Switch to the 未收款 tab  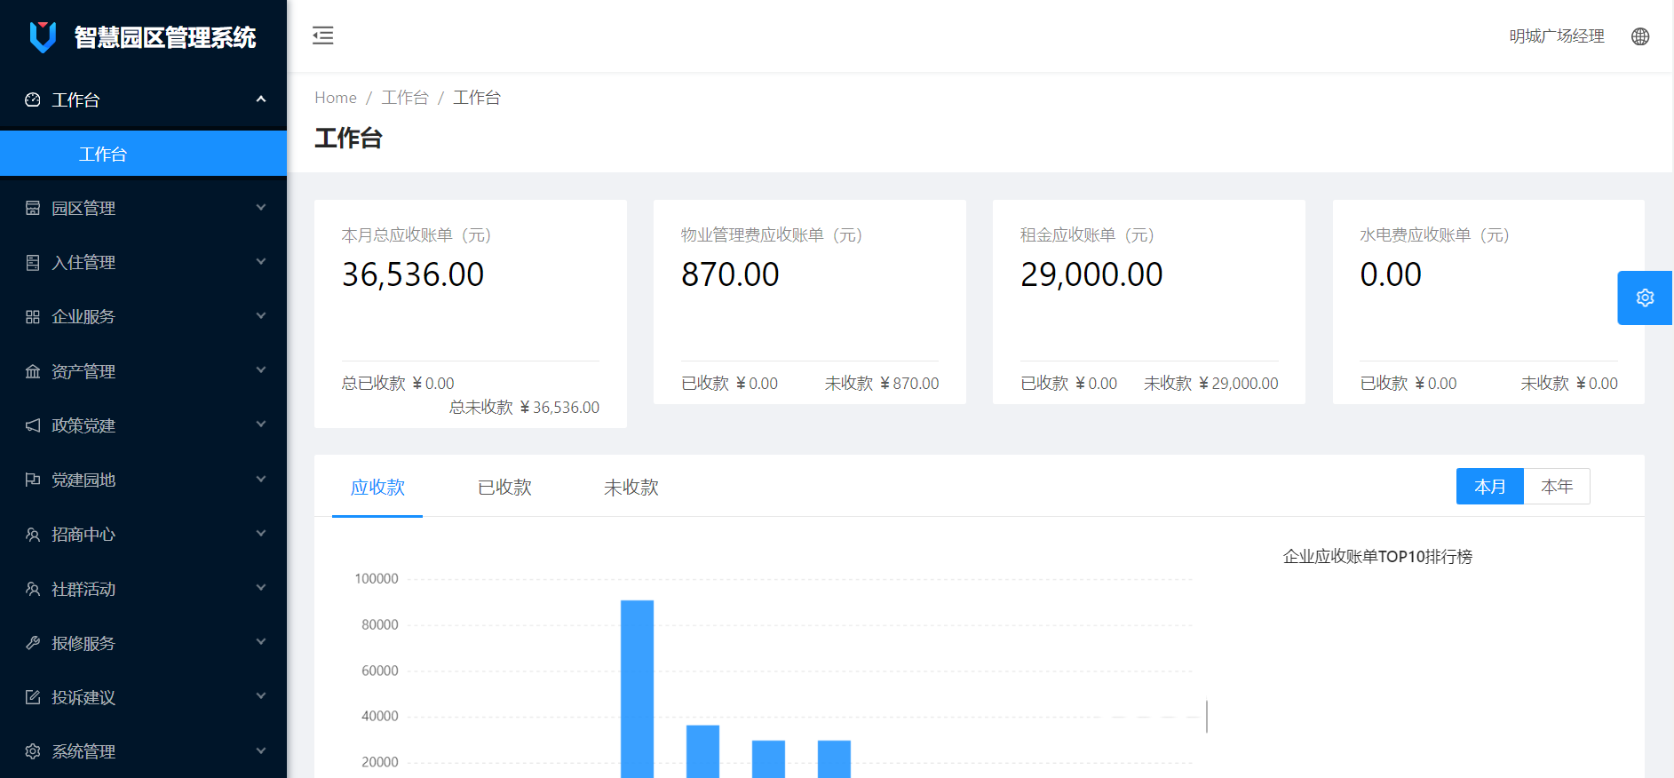coord(631,487)
